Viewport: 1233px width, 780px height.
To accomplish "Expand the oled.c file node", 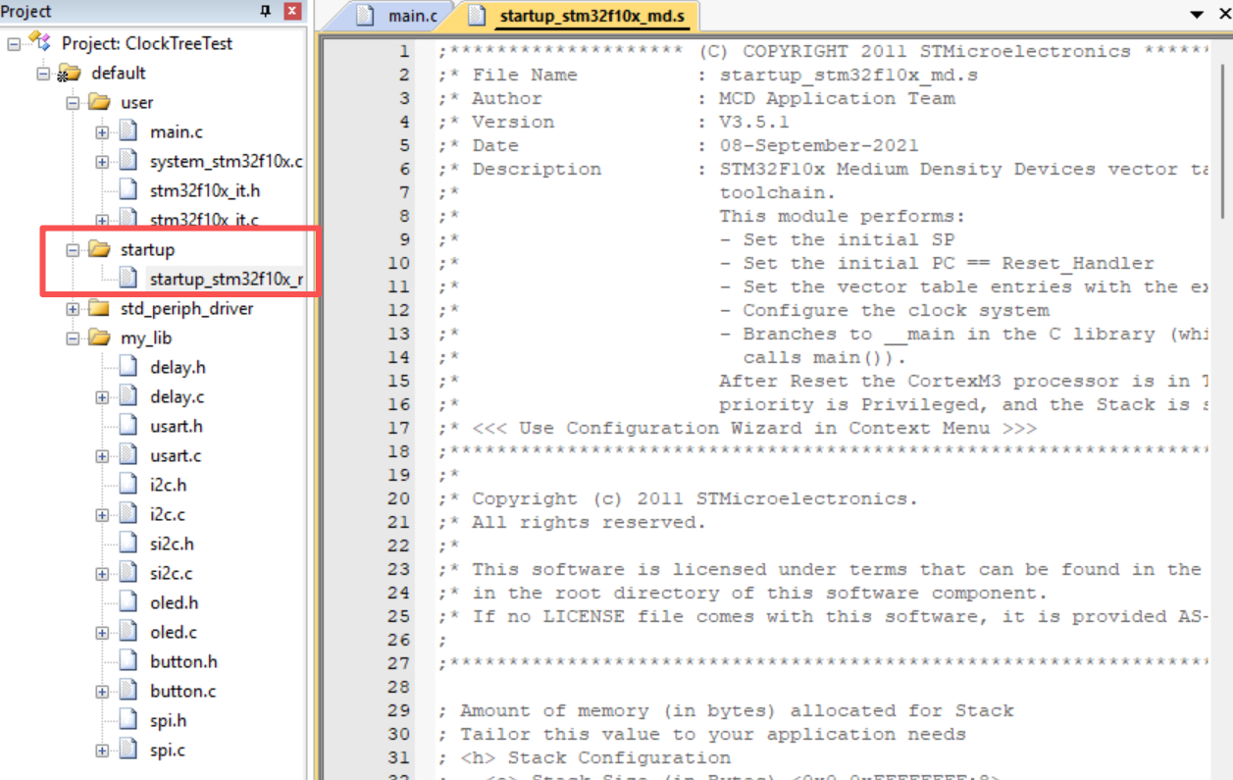I will point(101,632).
